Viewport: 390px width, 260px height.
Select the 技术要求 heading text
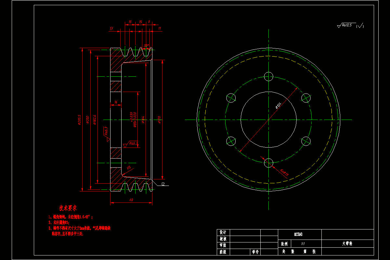[68, 208]
